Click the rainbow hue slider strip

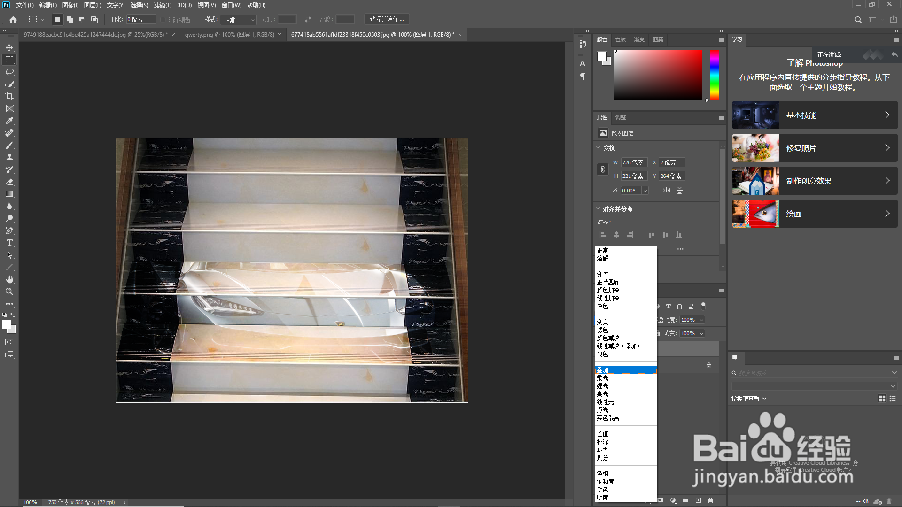pos(714,75)
